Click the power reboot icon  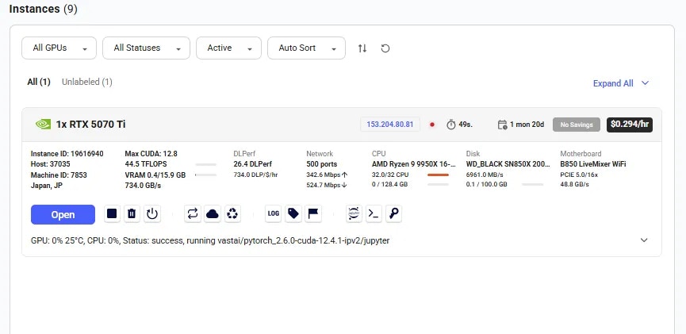point(151,213)
